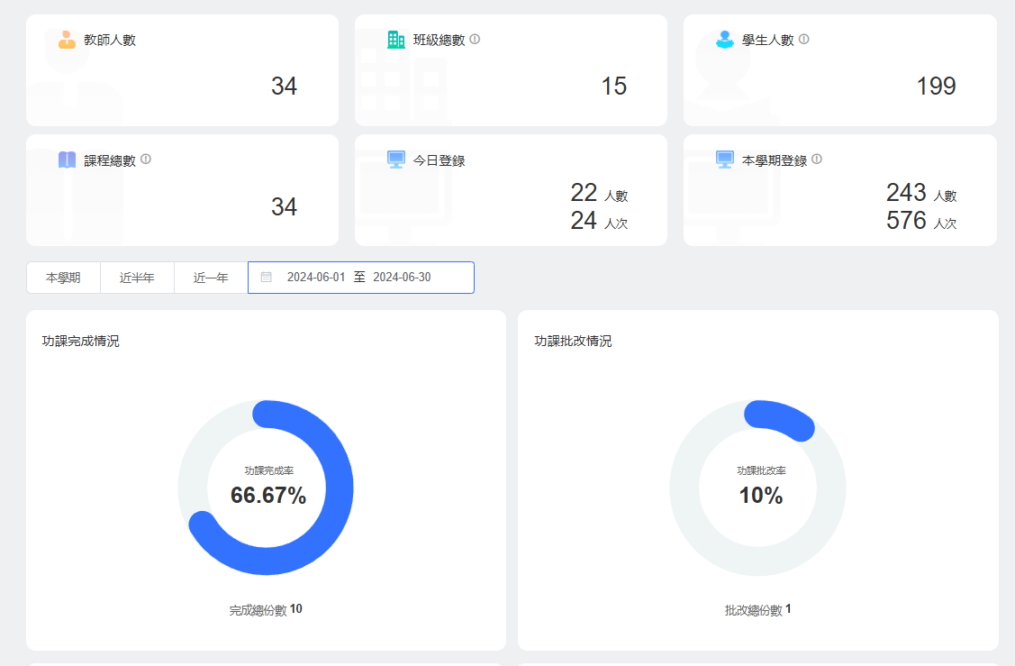
Task: Click the 班級總數 value 15
Action: pos(613,87)
